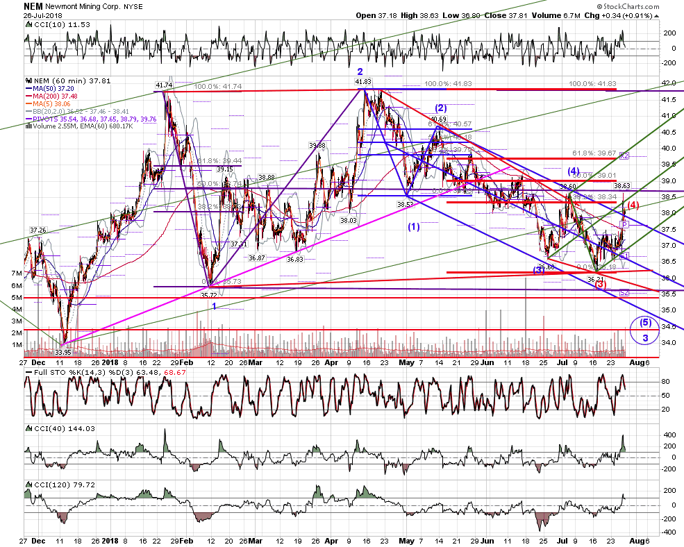Click the 33.95 low price label

click(x=62, y=351)
